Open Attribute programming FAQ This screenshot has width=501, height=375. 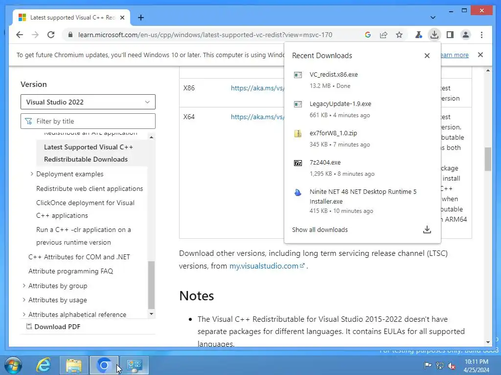click(70, 271)
